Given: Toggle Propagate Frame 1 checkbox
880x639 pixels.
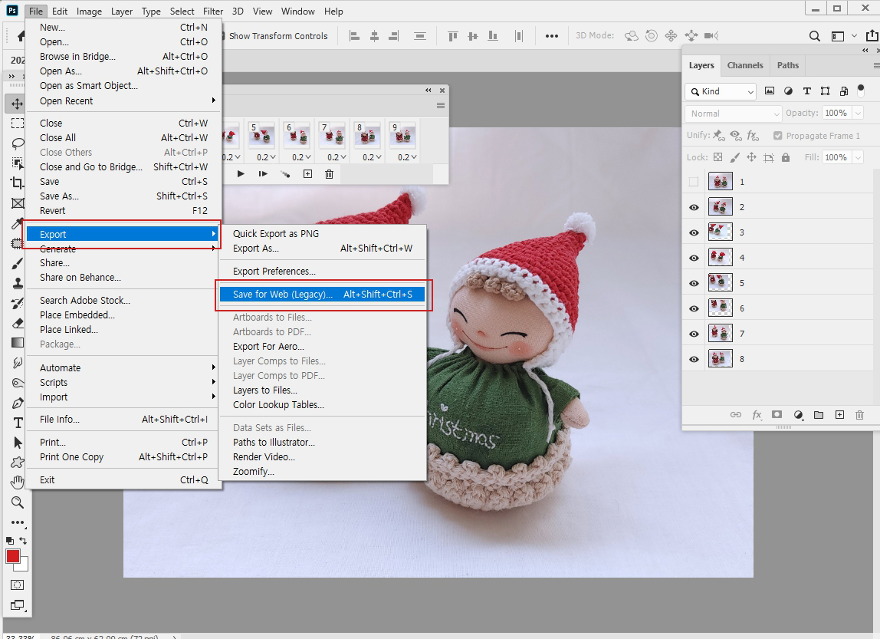Looking at the screenshot, I should coord(777,136).
